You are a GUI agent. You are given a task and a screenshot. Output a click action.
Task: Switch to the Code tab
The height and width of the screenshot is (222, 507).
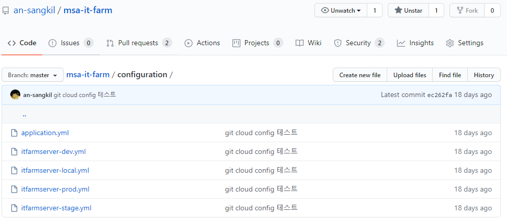(22, 43)
